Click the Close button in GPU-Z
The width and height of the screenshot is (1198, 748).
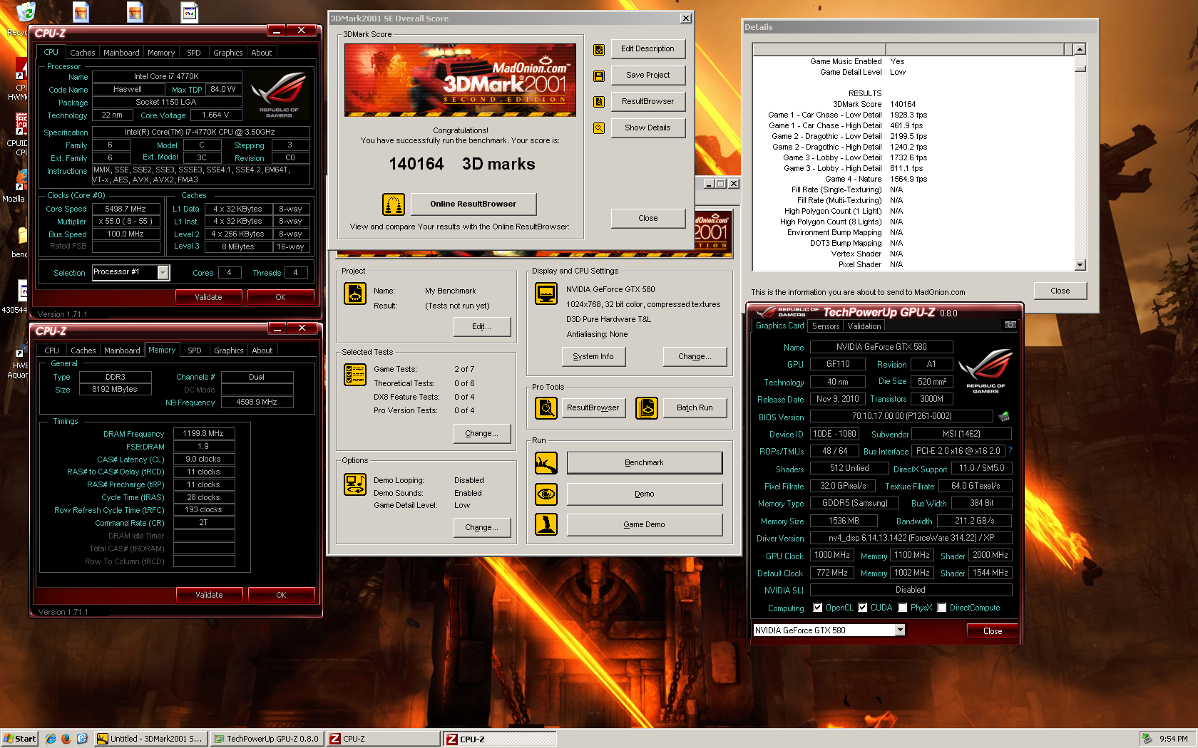tap(993, 631)
